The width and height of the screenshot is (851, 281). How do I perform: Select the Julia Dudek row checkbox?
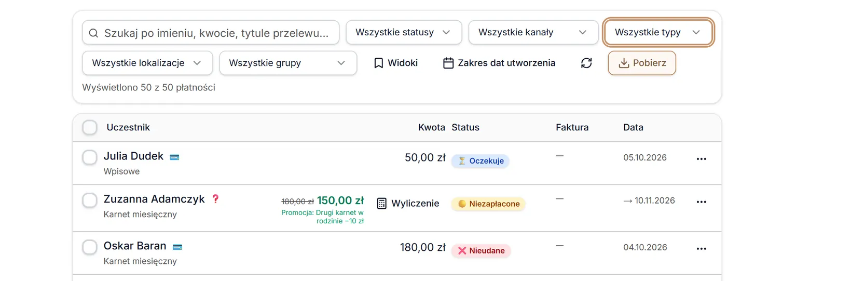pyautogui.click(x=90, y=157)
